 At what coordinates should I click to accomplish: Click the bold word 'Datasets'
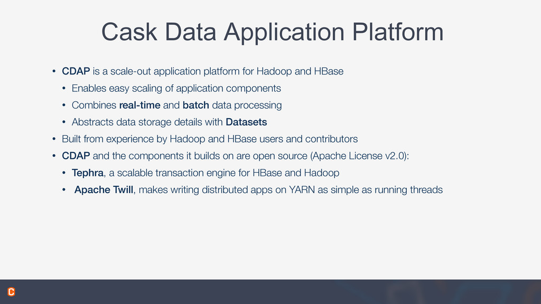click(x=246, y=122)
